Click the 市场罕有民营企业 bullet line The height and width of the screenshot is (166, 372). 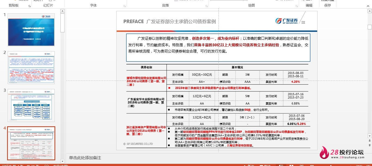point(222,110)
